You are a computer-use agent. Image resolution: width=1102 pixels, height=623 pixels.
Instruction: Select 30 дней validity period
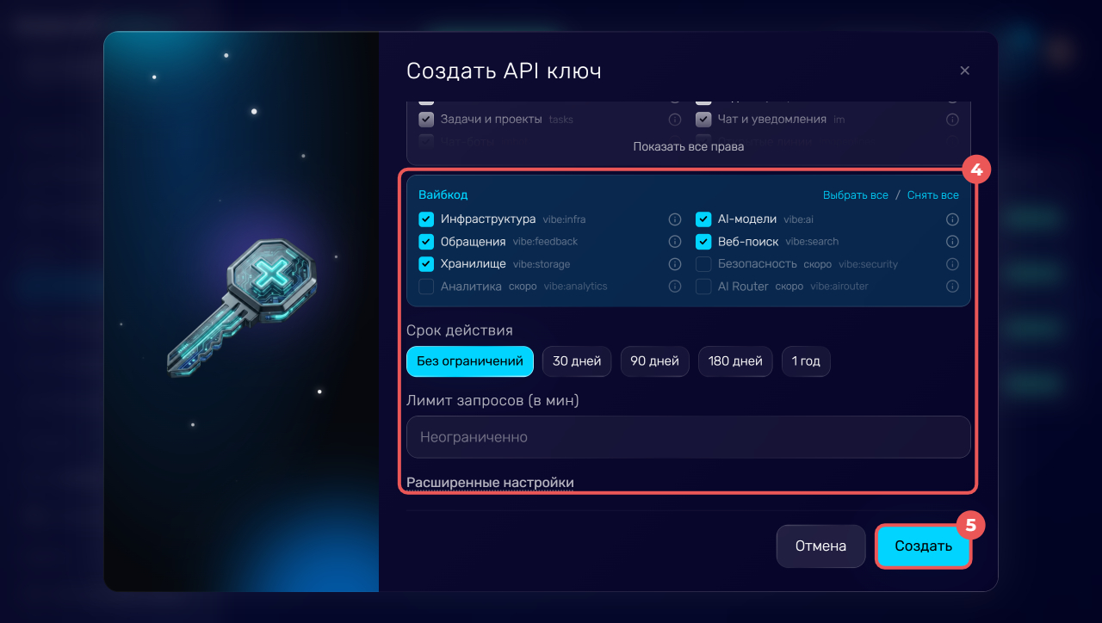577,361
